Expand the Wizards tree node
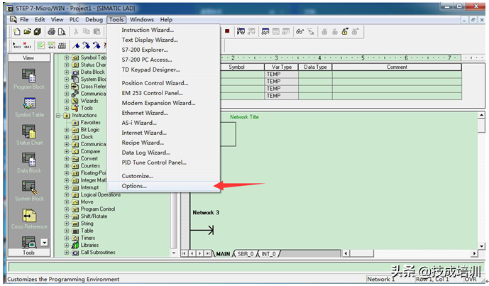 (x=67, y=101)
